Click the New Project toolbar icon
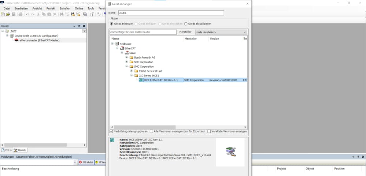366x176 pixels. point(3,14)
